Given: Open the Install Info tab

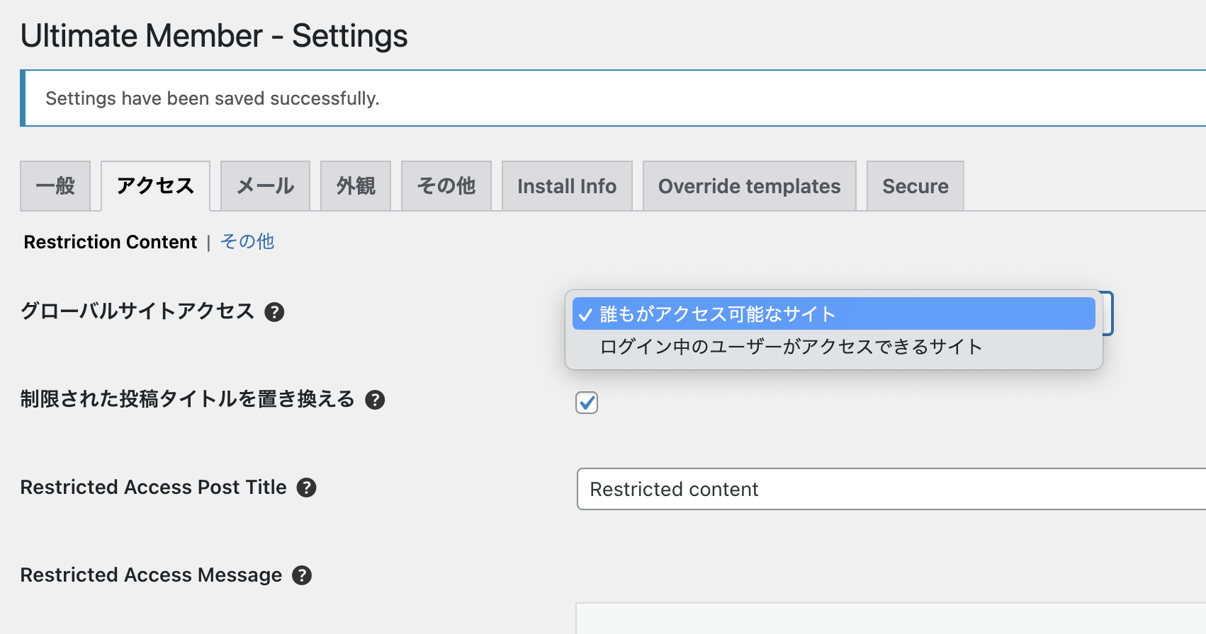Looking at the screenshot, I should 567,186.
